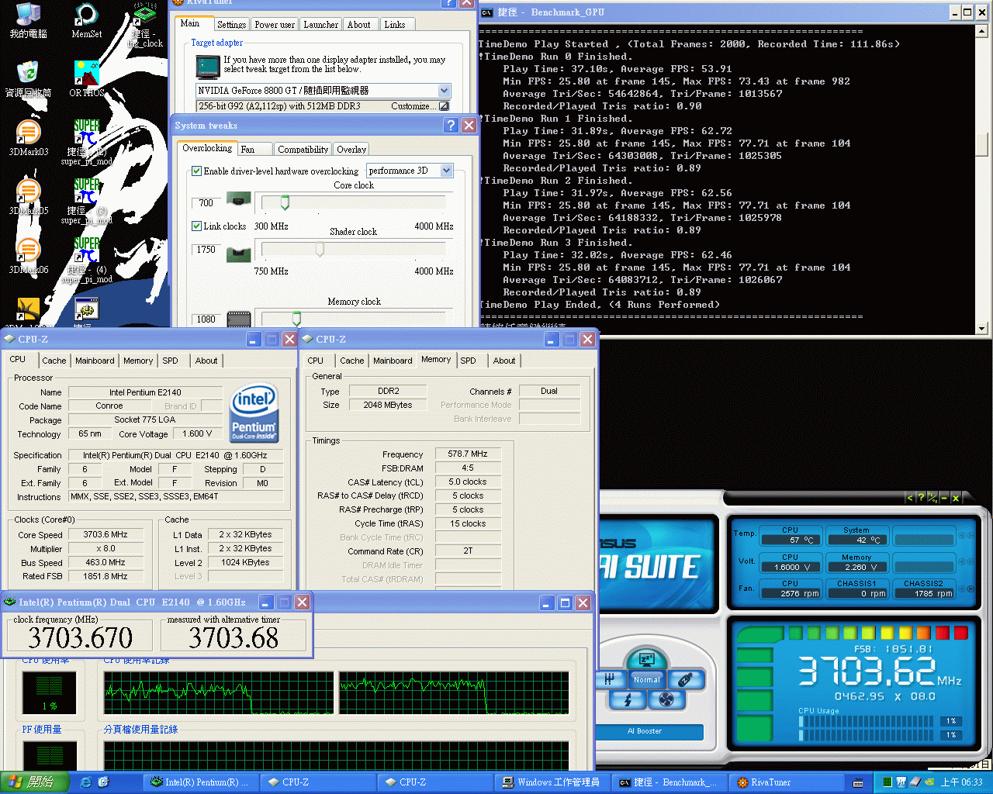Click the AI Suite left-arrow collapse icon
The height and width of the screenshot is (794, 993).
[x=909, y=498]
